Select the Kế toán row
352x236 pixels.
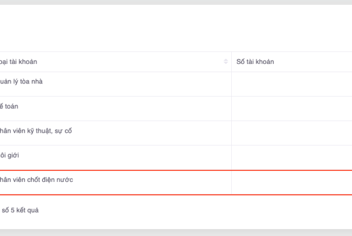(x=11, y=106)
